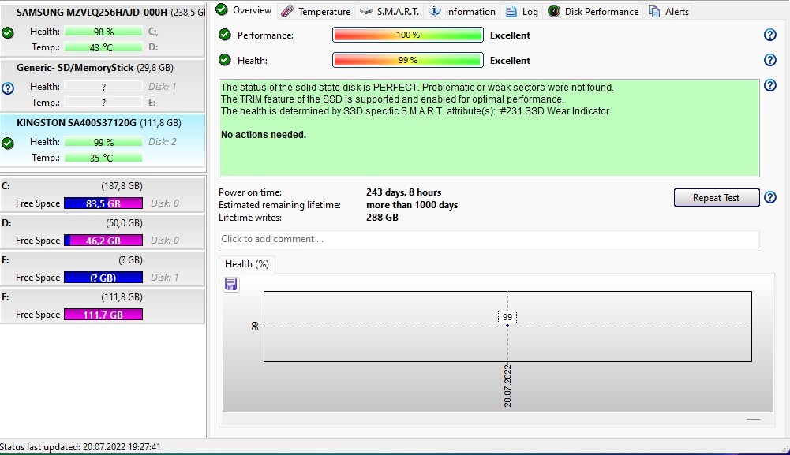Viewport: 790px width, 455px height.
Task: Click Samsung disk 43 °C temperature bar
Action: click(x=103, y=47)
